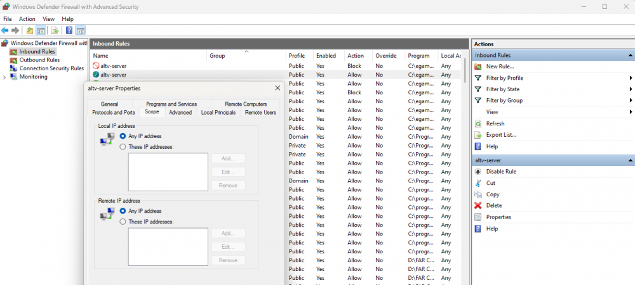This screenshot has width=635, height=285.
Task: Switch to the Protocols and Ports tab
Action: (114, 113)
